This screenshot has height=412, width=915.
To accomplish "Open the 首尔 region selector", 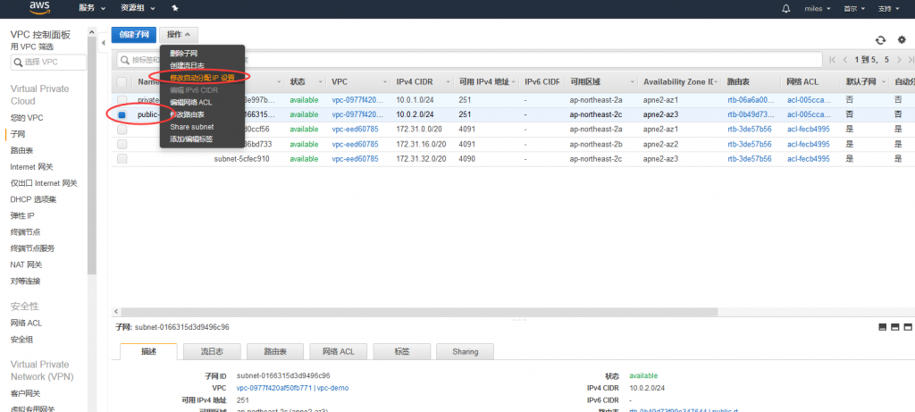I will pos(852,8).
